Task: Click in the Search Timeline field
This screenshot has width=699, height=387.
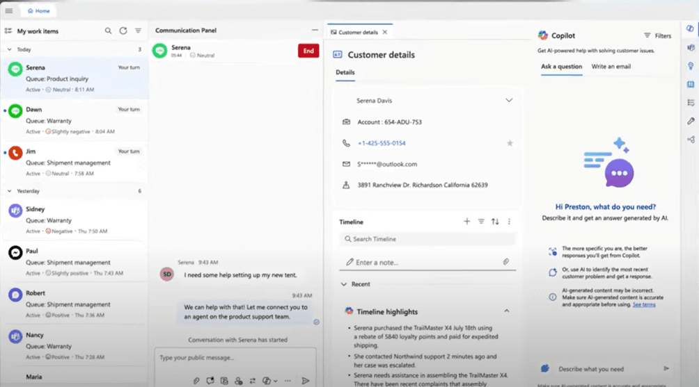Action: [x=427, y=239]
